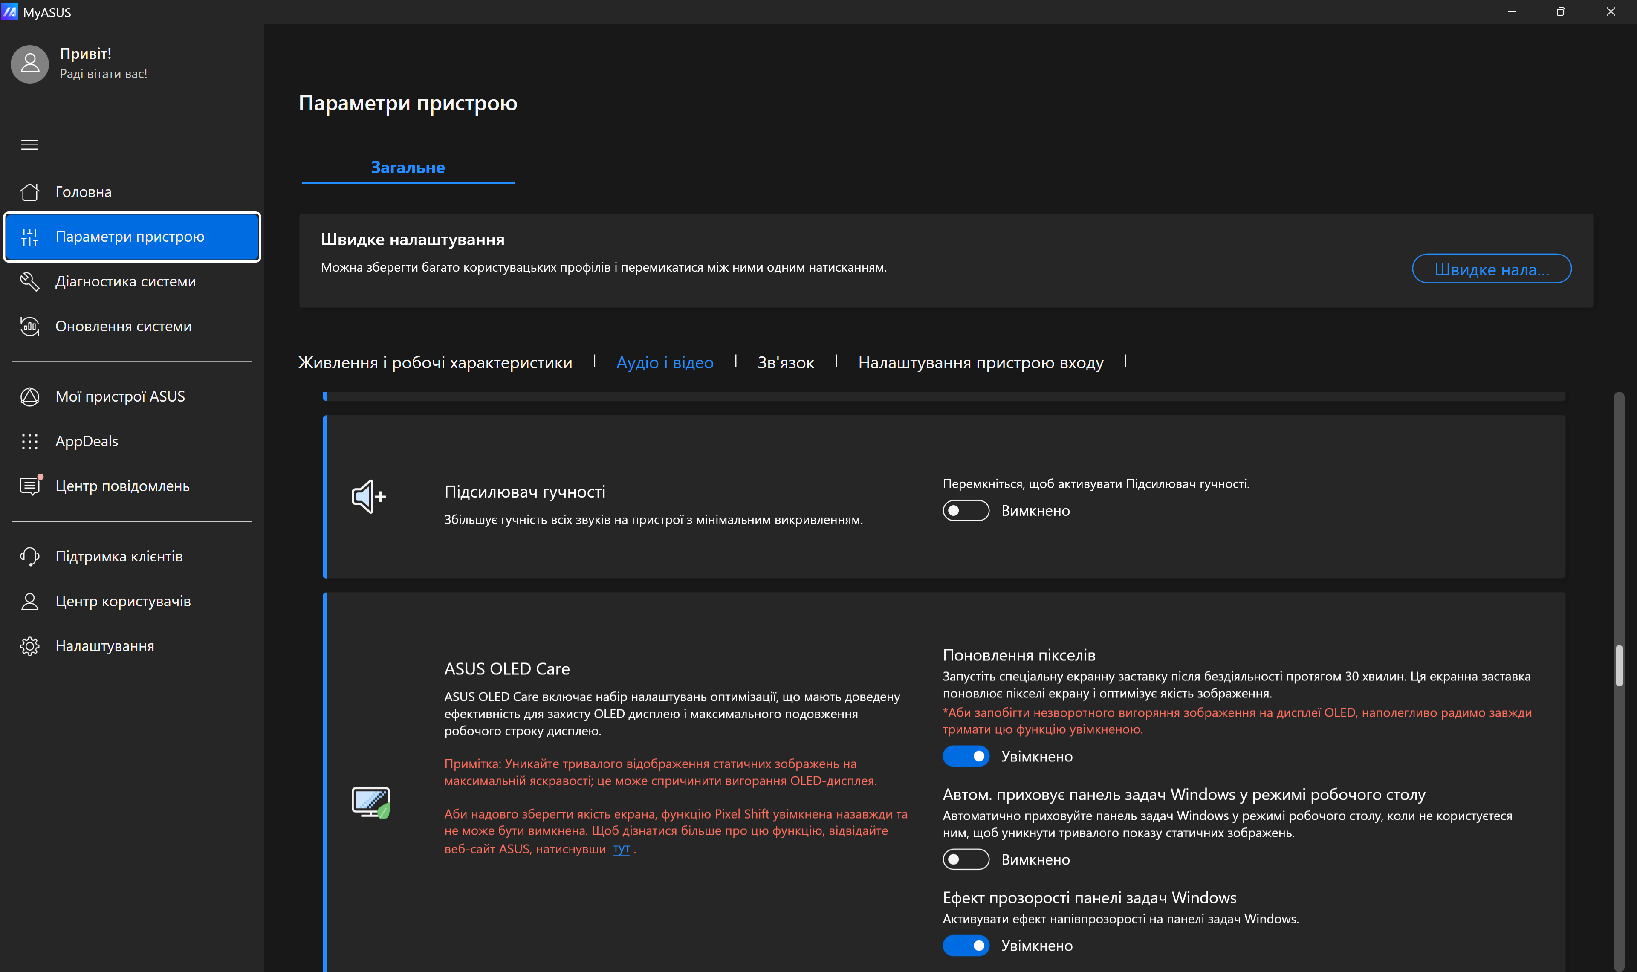Switch to Живлення і робочі характеристики tab
Image resolution: width=1637 pixels, height=972 pixels.
click(435, 363)
